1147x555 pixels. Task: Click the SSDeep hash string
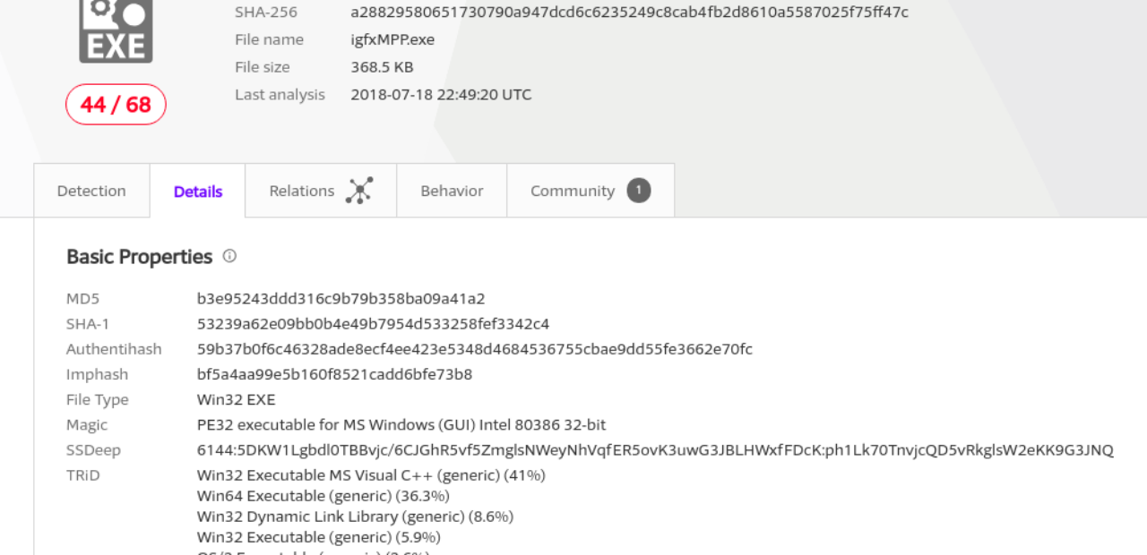tap(655, 450)
